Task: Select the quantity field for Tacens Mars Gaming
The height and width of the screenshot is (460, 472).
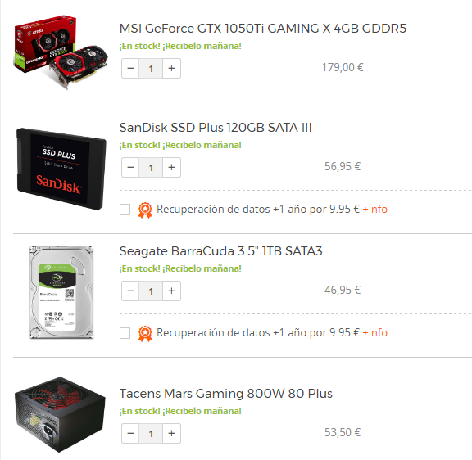Action: (x=151, y=434)
